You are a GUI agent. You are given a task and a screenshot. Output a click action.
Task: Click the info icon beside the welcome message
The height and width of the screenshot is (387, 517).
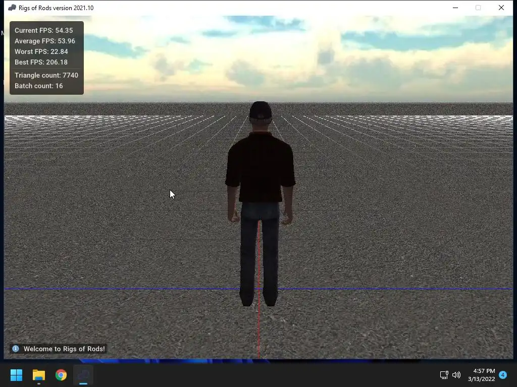(16, 349)
